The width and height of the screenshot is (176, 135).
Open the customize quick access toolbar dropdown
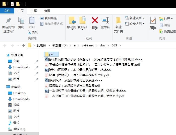(22, 4)
